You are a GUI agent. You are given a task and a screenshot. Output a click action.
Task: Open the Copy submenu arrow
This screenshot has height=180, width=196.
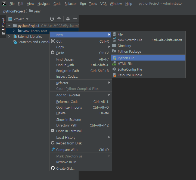coord(109,47)
